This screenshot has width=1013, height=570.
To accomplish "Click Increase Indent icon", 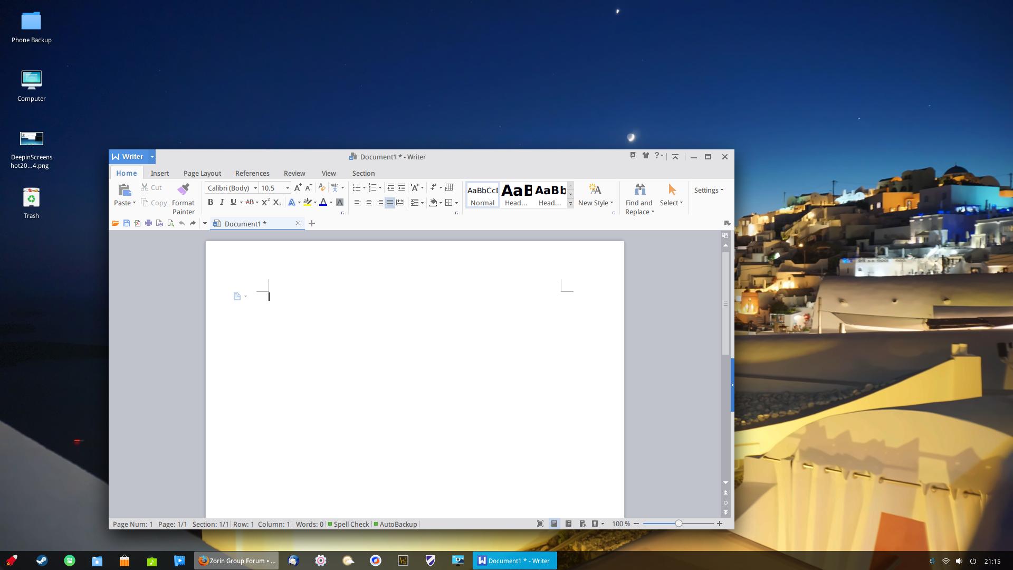I will pos(402,187).
